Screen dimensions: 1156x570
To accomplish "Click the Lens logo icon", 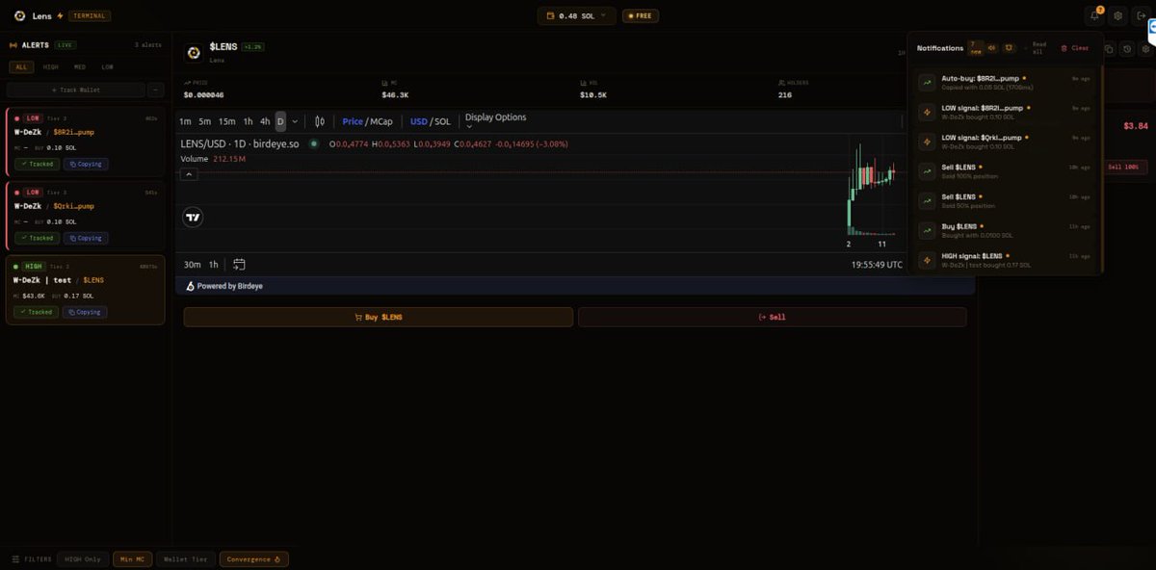I will point(19,15).
